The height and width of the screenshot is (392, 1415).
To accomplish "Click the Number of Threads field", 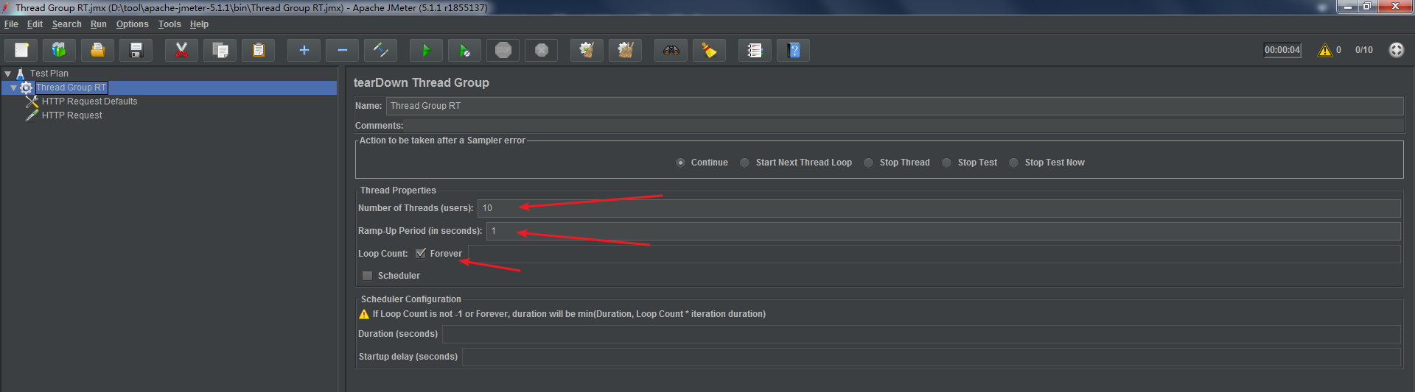I will coord(939,208).
